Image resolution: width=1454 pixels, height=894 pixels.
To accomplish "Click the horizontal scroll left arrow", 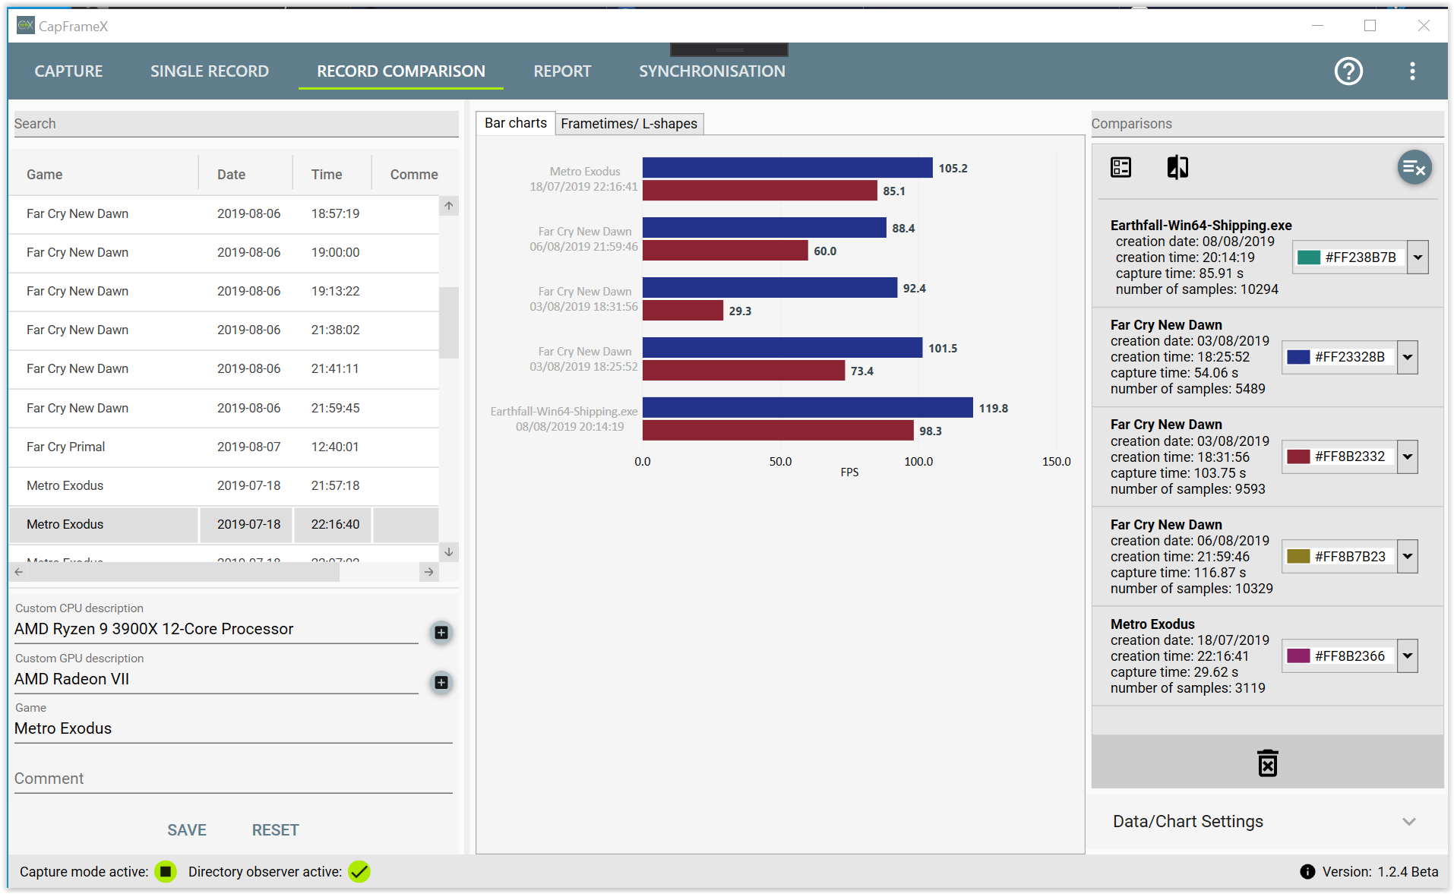I will coord(19,572).
